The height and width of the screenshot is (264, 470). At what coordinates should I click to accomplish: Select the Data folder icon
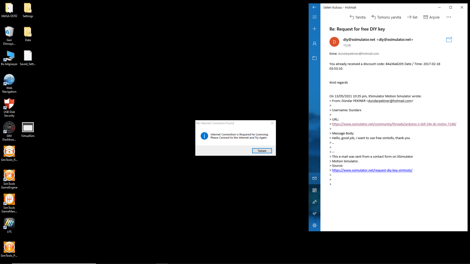pos(28,34)
